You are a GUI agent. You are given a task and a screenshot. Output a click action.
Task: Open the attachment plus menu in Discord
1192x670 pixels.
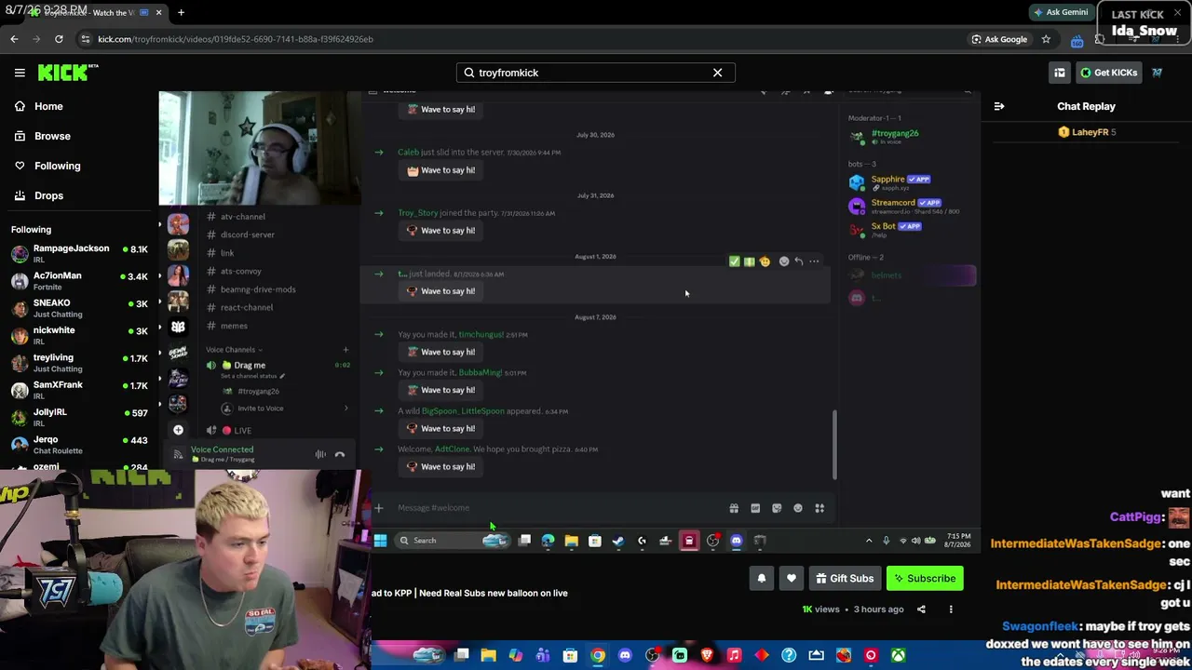[379, 508]
